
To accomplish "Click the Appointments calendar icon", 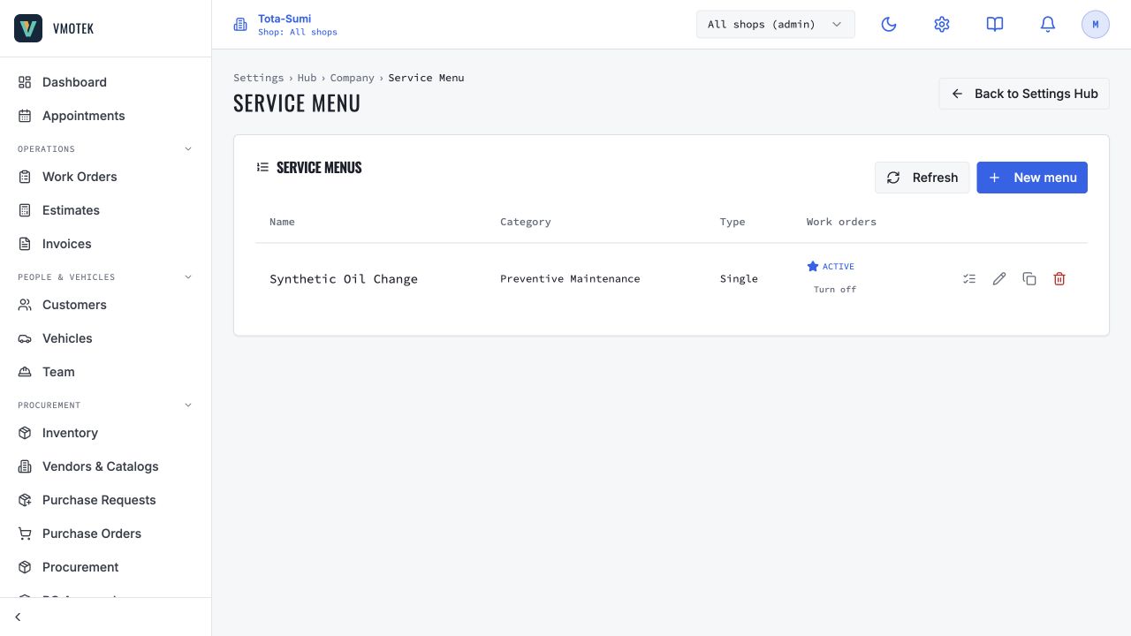I will point(25,116).
